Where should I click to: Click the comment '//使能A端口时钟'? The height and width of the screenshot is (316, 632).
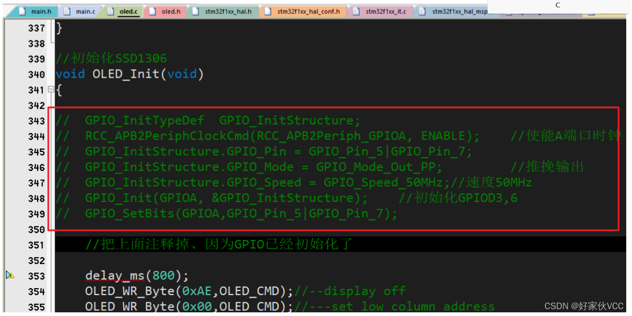point(565,136)
